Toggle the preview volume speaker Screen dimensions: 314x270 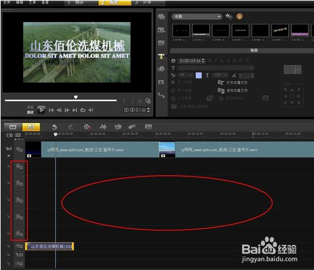[x=91, y=110]
